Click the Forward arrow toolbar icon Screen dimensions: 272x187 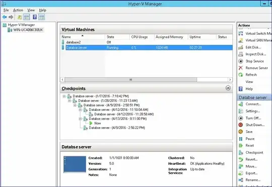point(11,17)
